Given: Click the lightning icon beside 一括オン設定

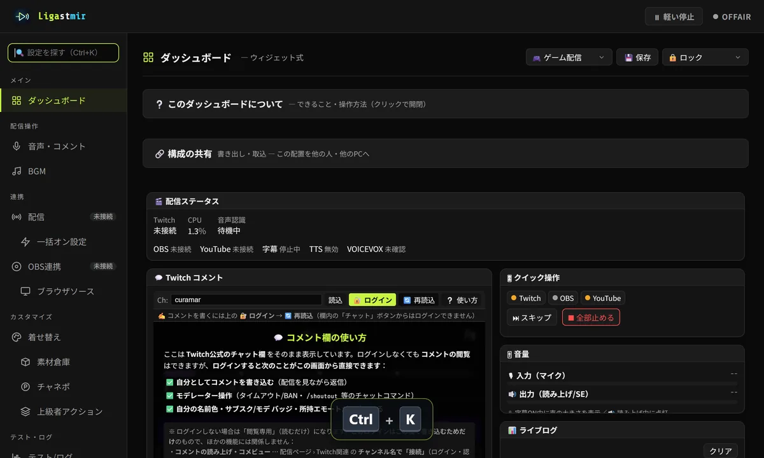Looking at the screenshot, I should (25, 242).
